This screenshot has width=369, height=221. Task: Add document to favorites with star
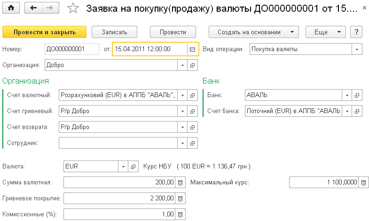[73, 8]
